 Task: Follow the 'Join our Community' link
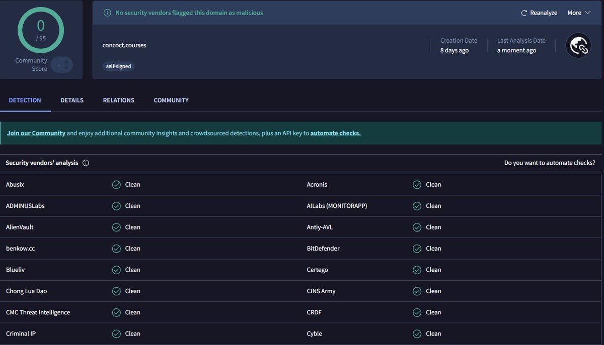36,133
